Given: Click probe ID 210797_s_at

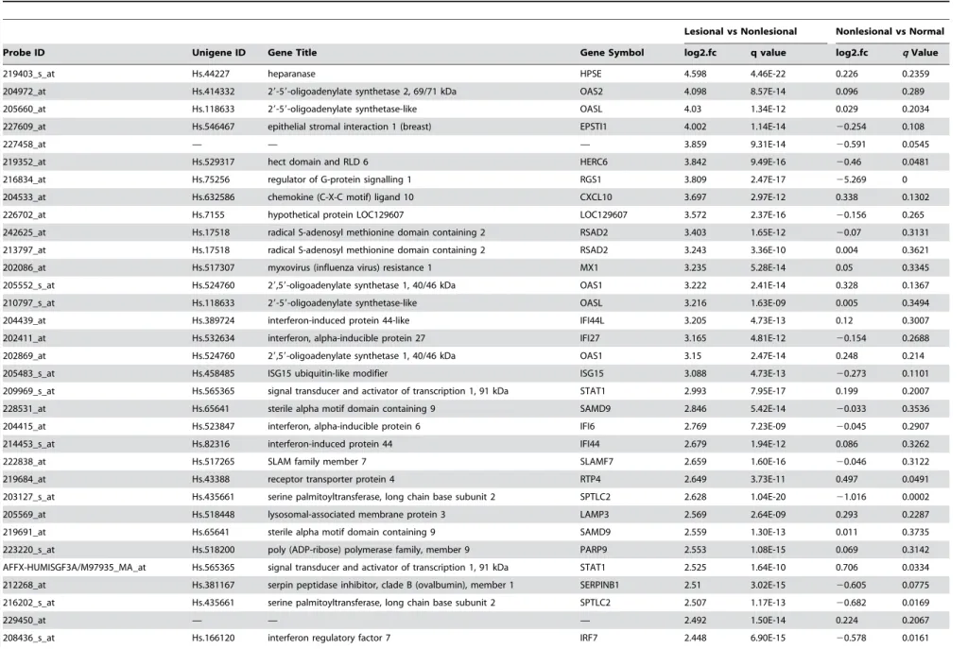Looking at the screenshot, I should coord(28,303).
